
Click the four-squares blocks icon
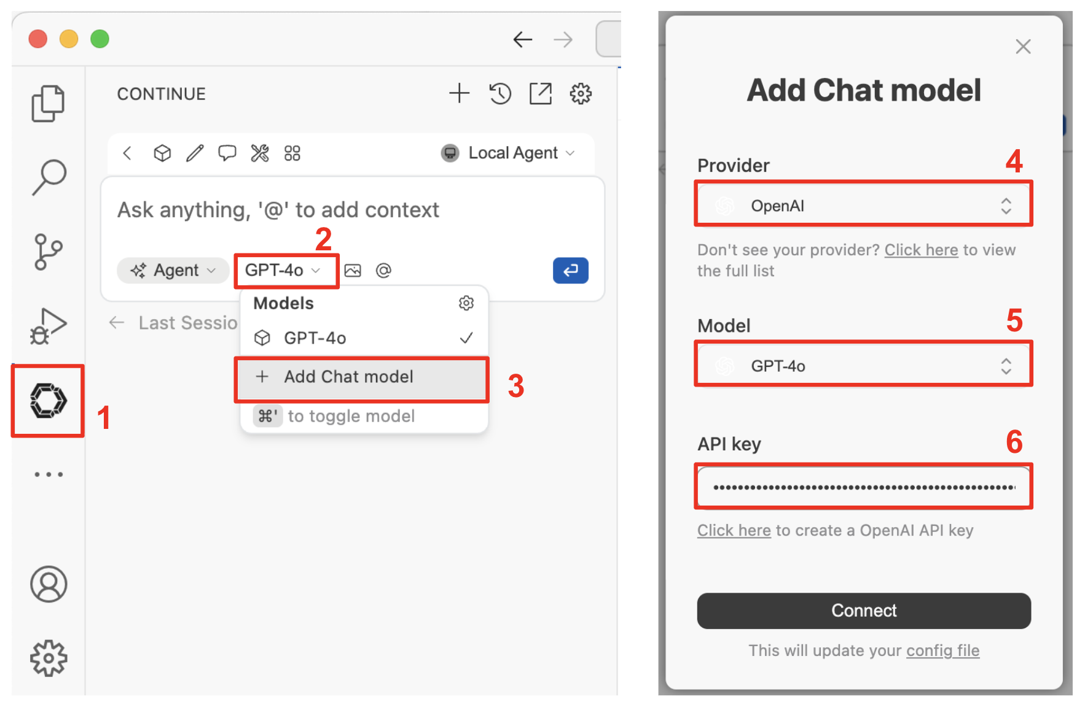[292, 153]
